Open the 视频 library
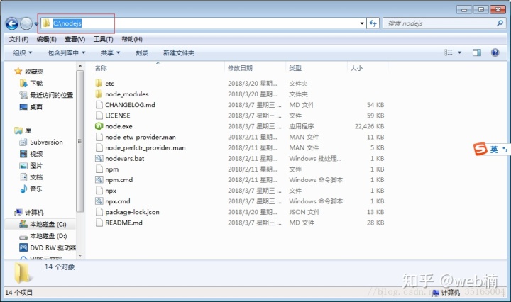The width and height of the screenshot is (511, 302). [36, 154]
